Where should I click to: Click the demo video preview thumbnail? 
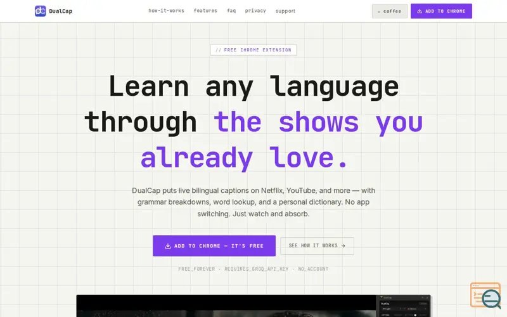point(253,306)
